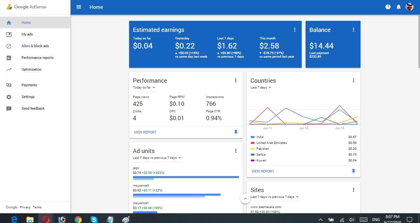Click the round scroll-up chevron button
Screen dimensions: 420x223
[x=245, y=199]
